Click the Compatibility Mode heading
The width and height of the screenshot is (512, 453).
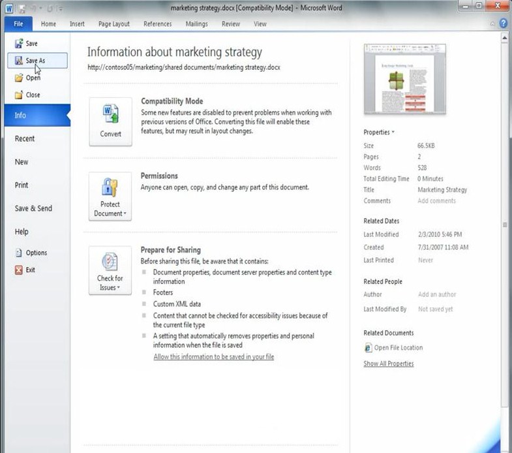(172, 101)
